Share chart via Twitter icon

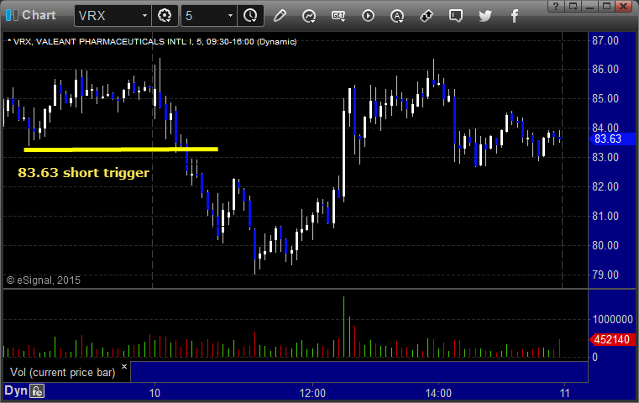coord(485,16)
